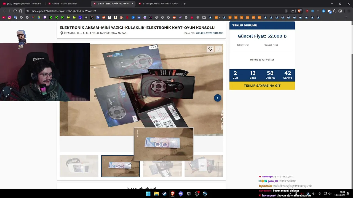Open extensions puzzle icon

(x=335, y=11)
